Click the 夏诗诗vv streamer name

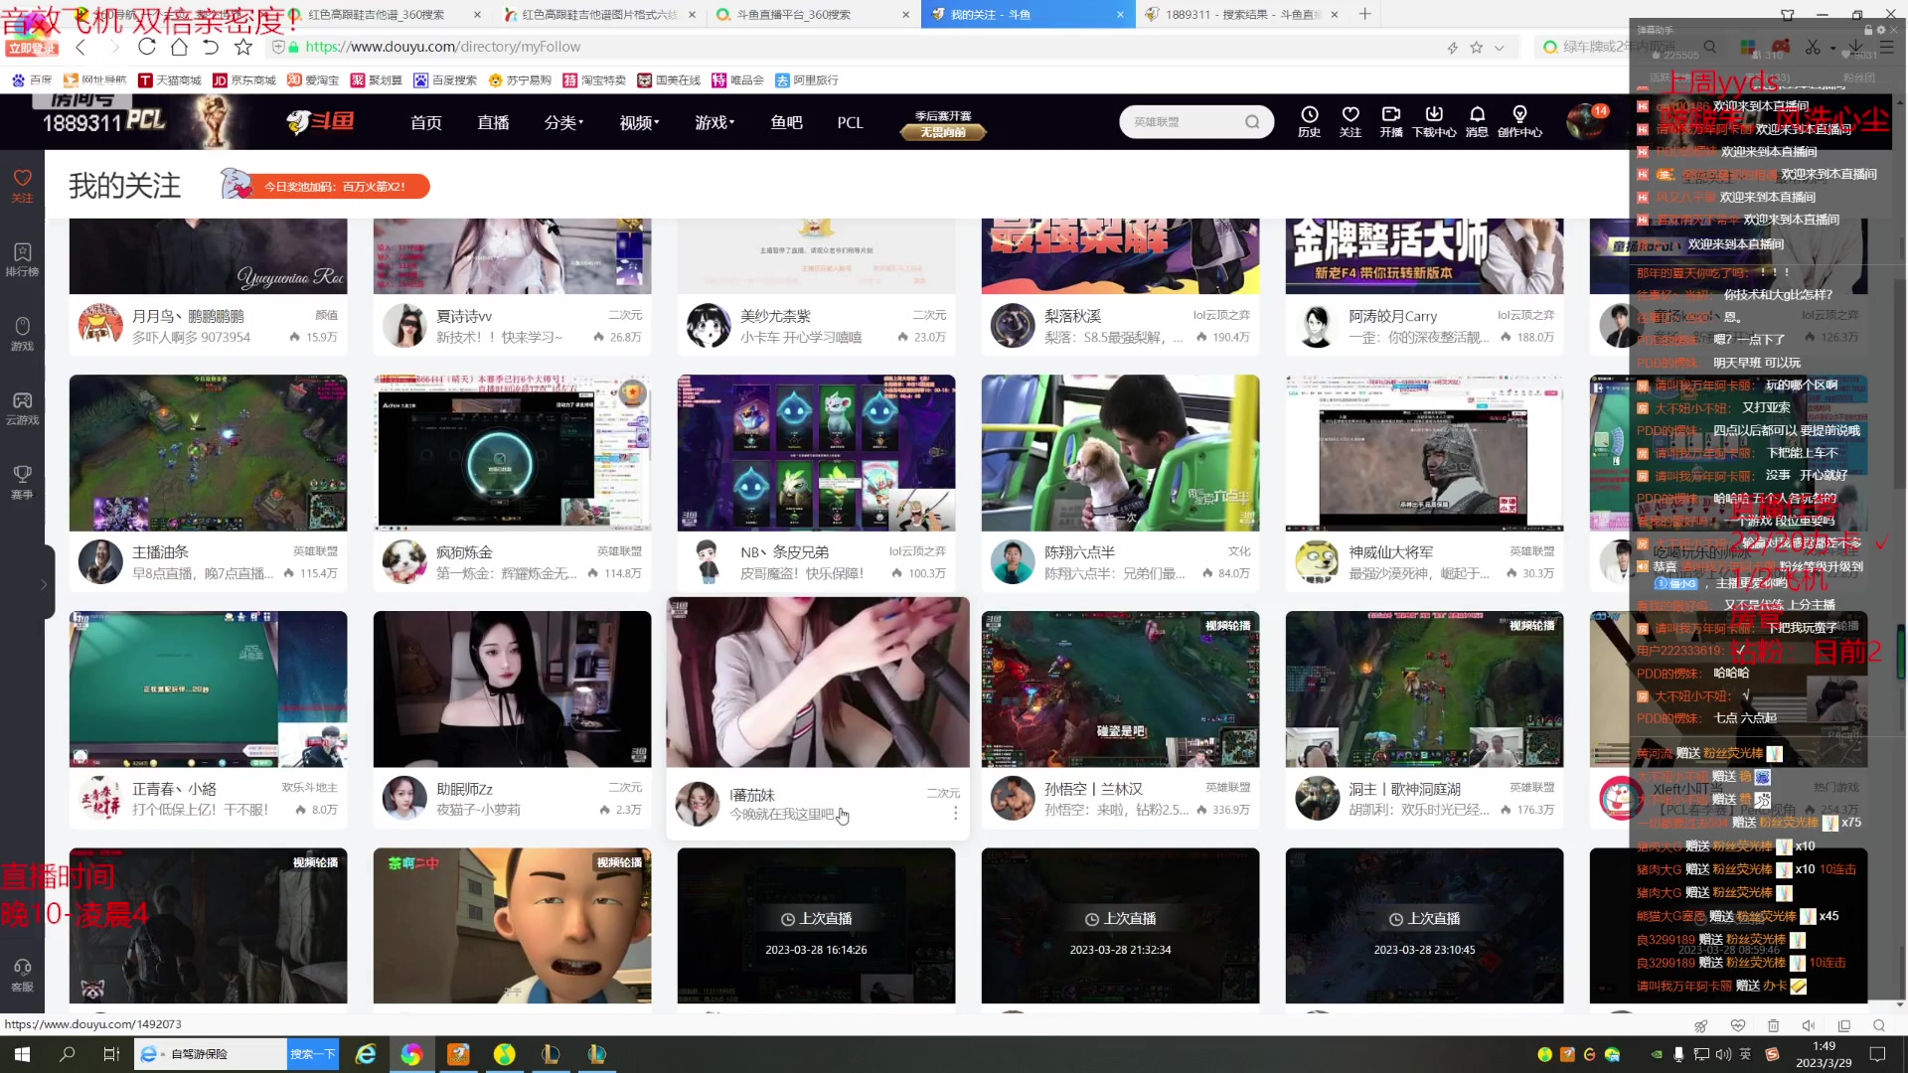pyautogui.click(x=464, y=316)
